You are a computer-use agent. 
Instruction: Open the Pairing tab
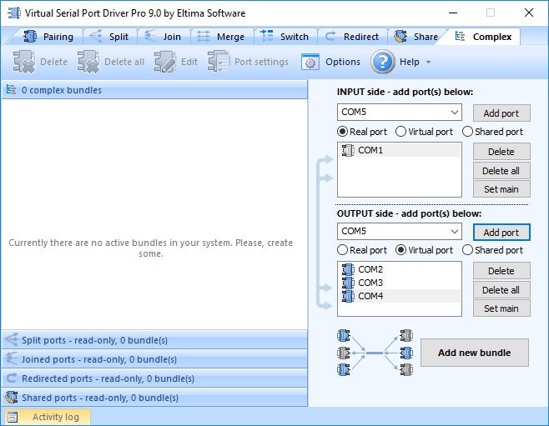[48, 37]
